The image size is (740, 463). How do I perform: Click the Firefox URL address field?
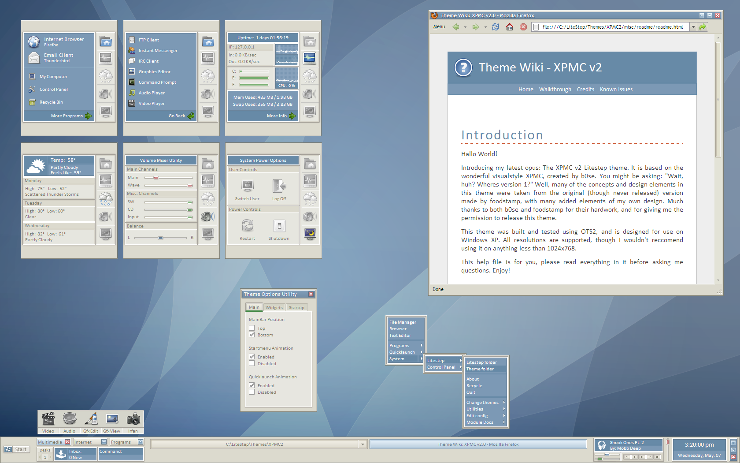[x=610, y=27]
